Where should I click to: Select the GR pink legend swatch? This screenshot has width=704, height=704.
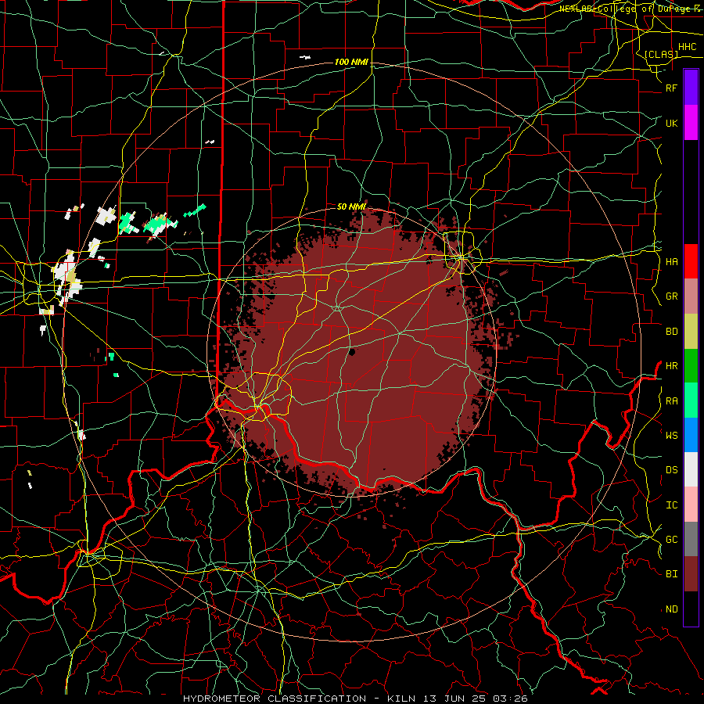click(x=691, y=296)
